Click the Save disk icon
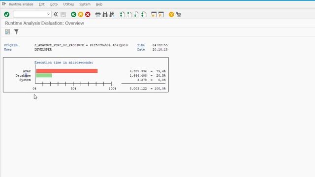This screenshot has width=315, height=177. [x=63, y=14]
